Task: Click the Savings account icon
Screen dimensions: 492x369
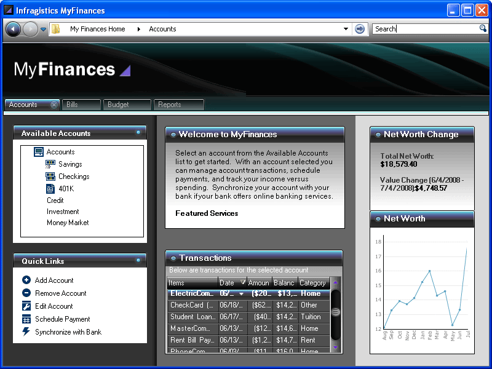Action: point(50,164)
